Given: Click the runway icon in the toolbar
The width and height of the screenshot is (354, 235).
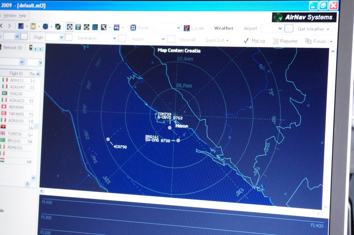Looking at the screenshot, I should tap(103, 27).
